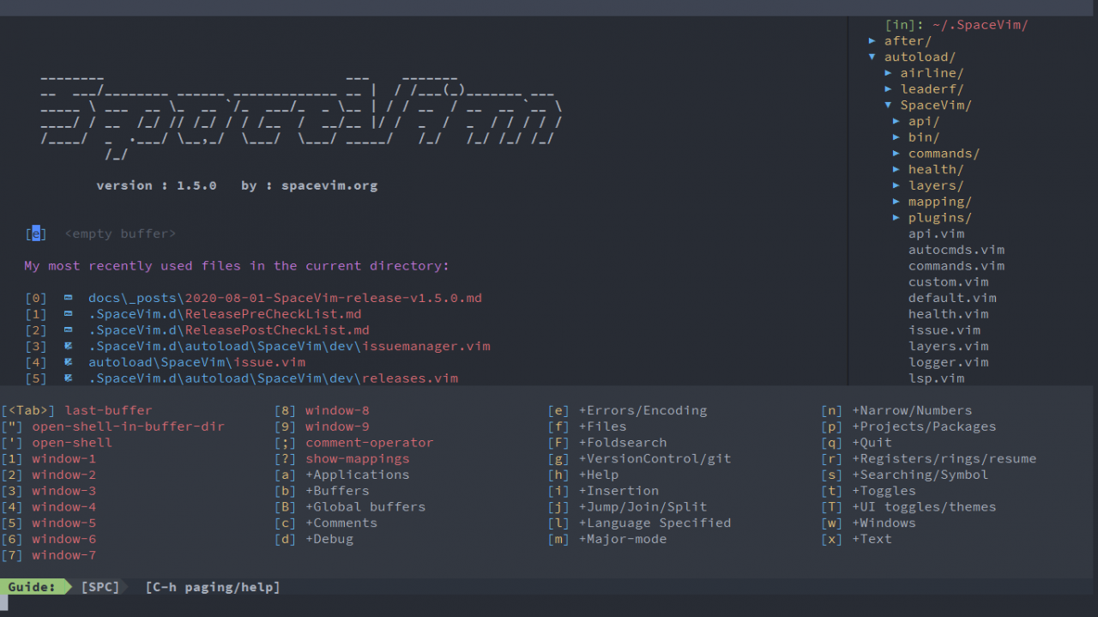Screen dimensions: 1098x617
Task: Expand the leaderf/ folder arrow
Action: point(889,89)
